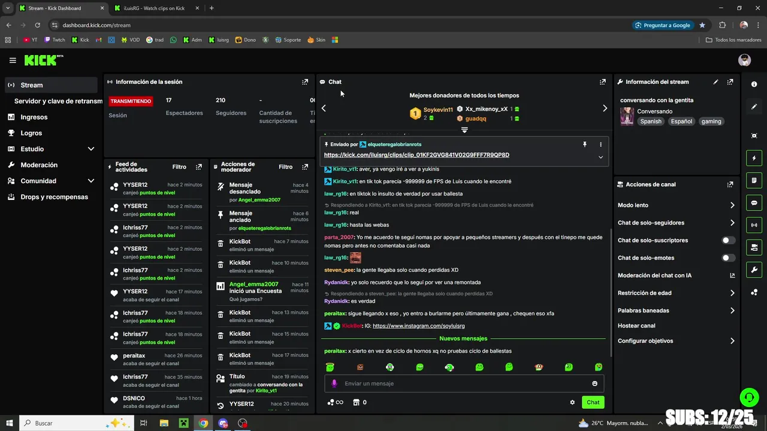The image size is (767, 431).
Task: Open Modo lento options
Action: [676, 205]
